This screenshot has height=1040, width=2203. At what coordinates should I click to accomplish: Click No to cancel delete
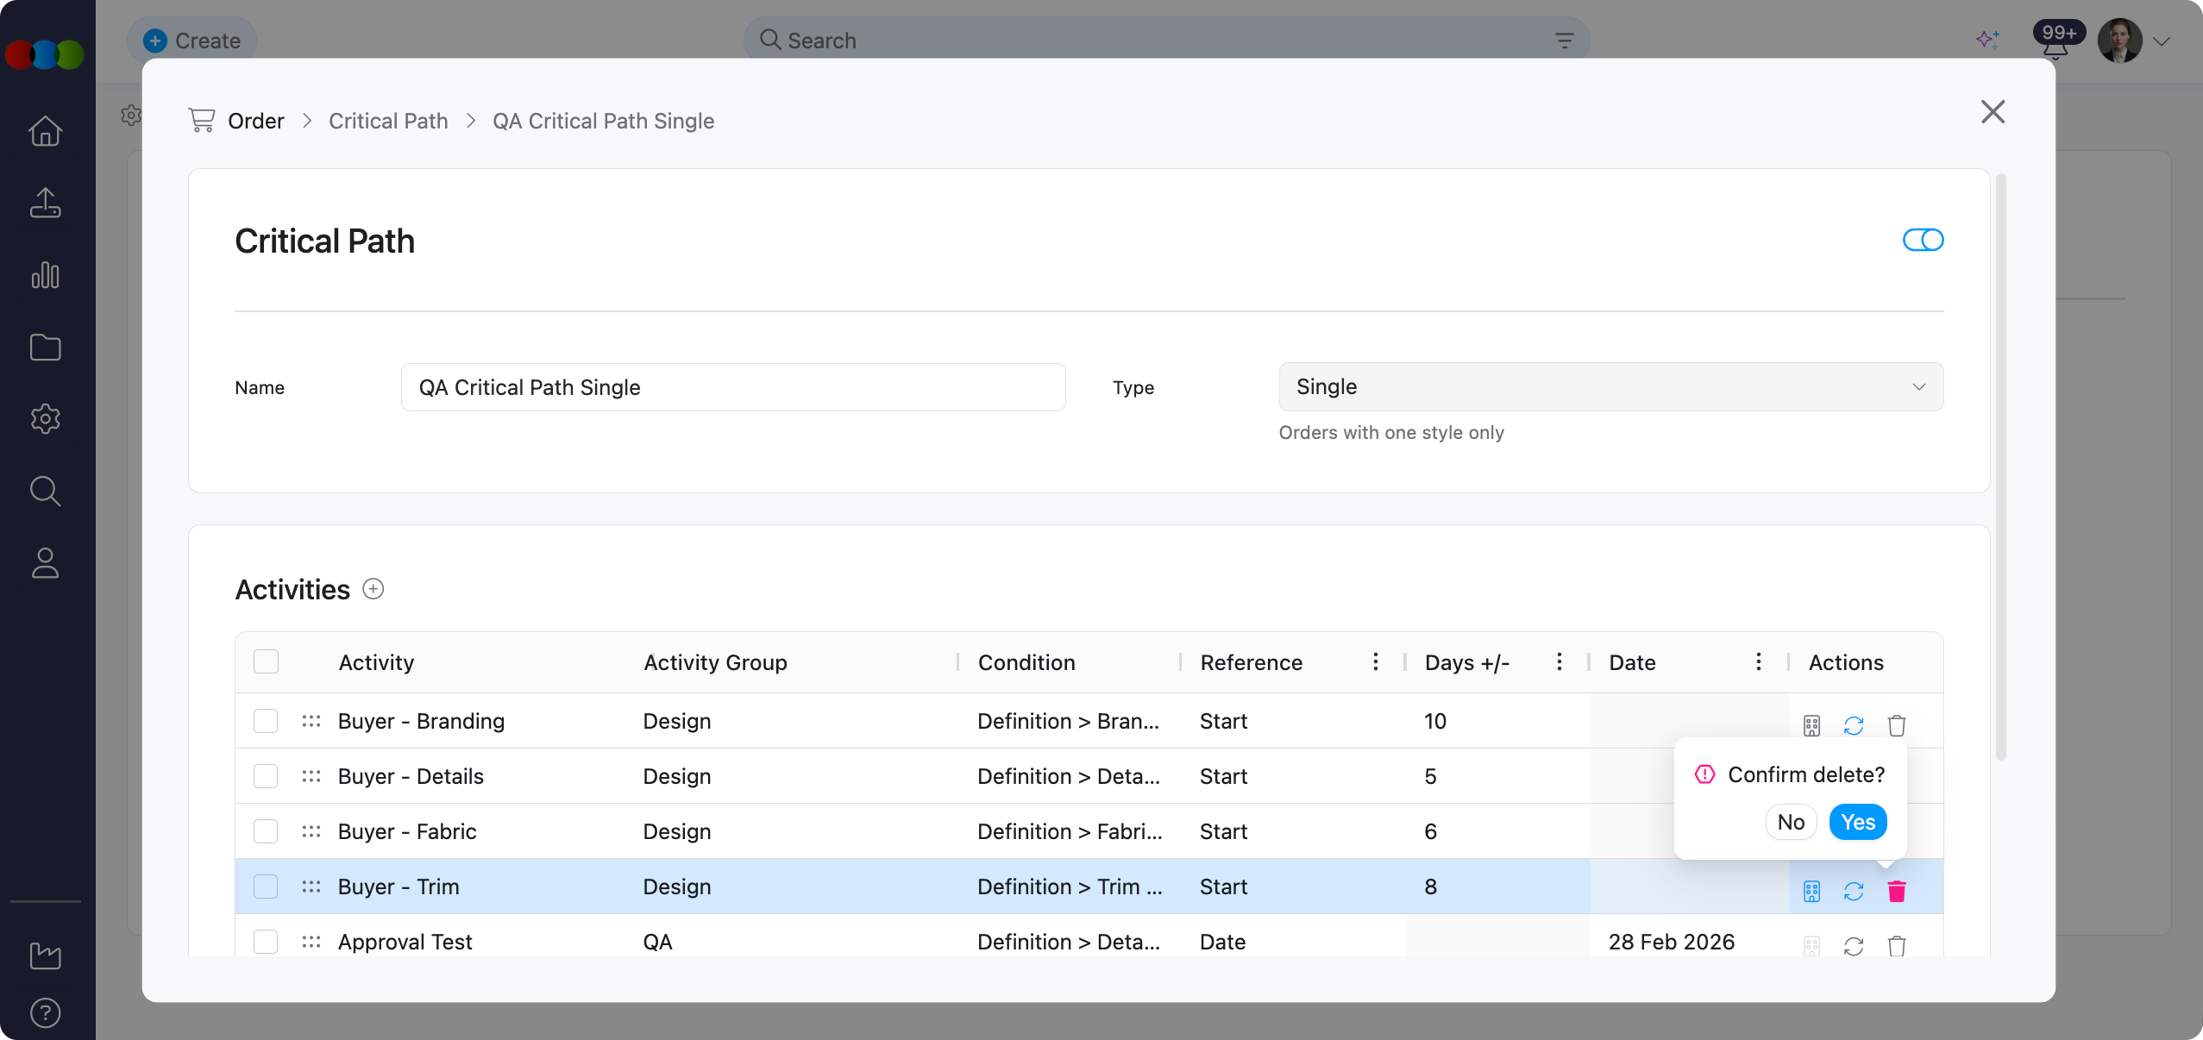tap(1791, 822)
